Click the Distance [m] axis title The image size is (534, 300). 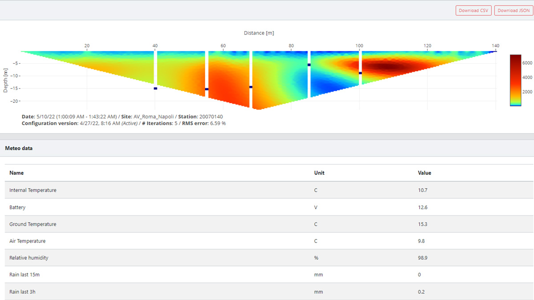(259, 33)
